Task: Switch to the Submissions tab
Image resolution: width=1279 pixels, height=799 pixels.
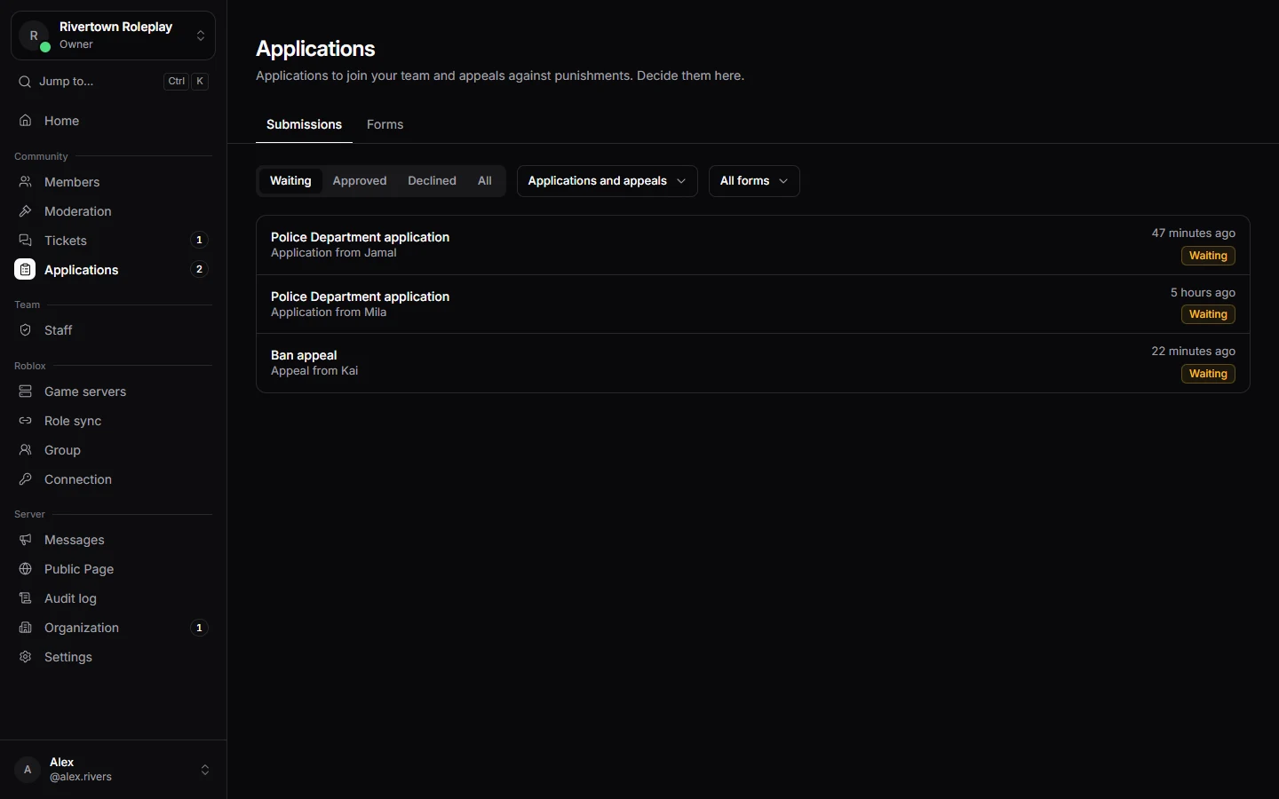Action: tap(304, 124)
